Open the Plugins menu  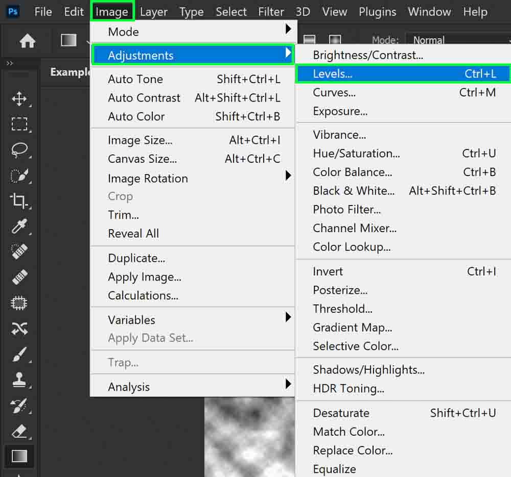click(x=378, y=12)
